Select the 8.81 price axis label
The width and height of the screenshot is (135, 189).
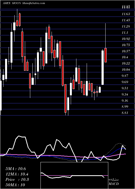pos(125,113)
